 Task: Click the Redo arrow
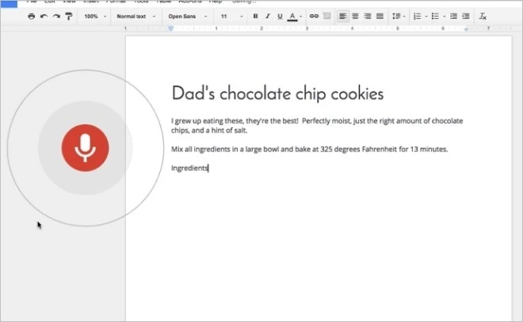(56, 16)
